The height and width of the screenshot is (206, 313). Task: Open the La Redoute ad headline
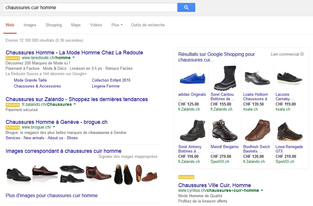tap(74, 53)
